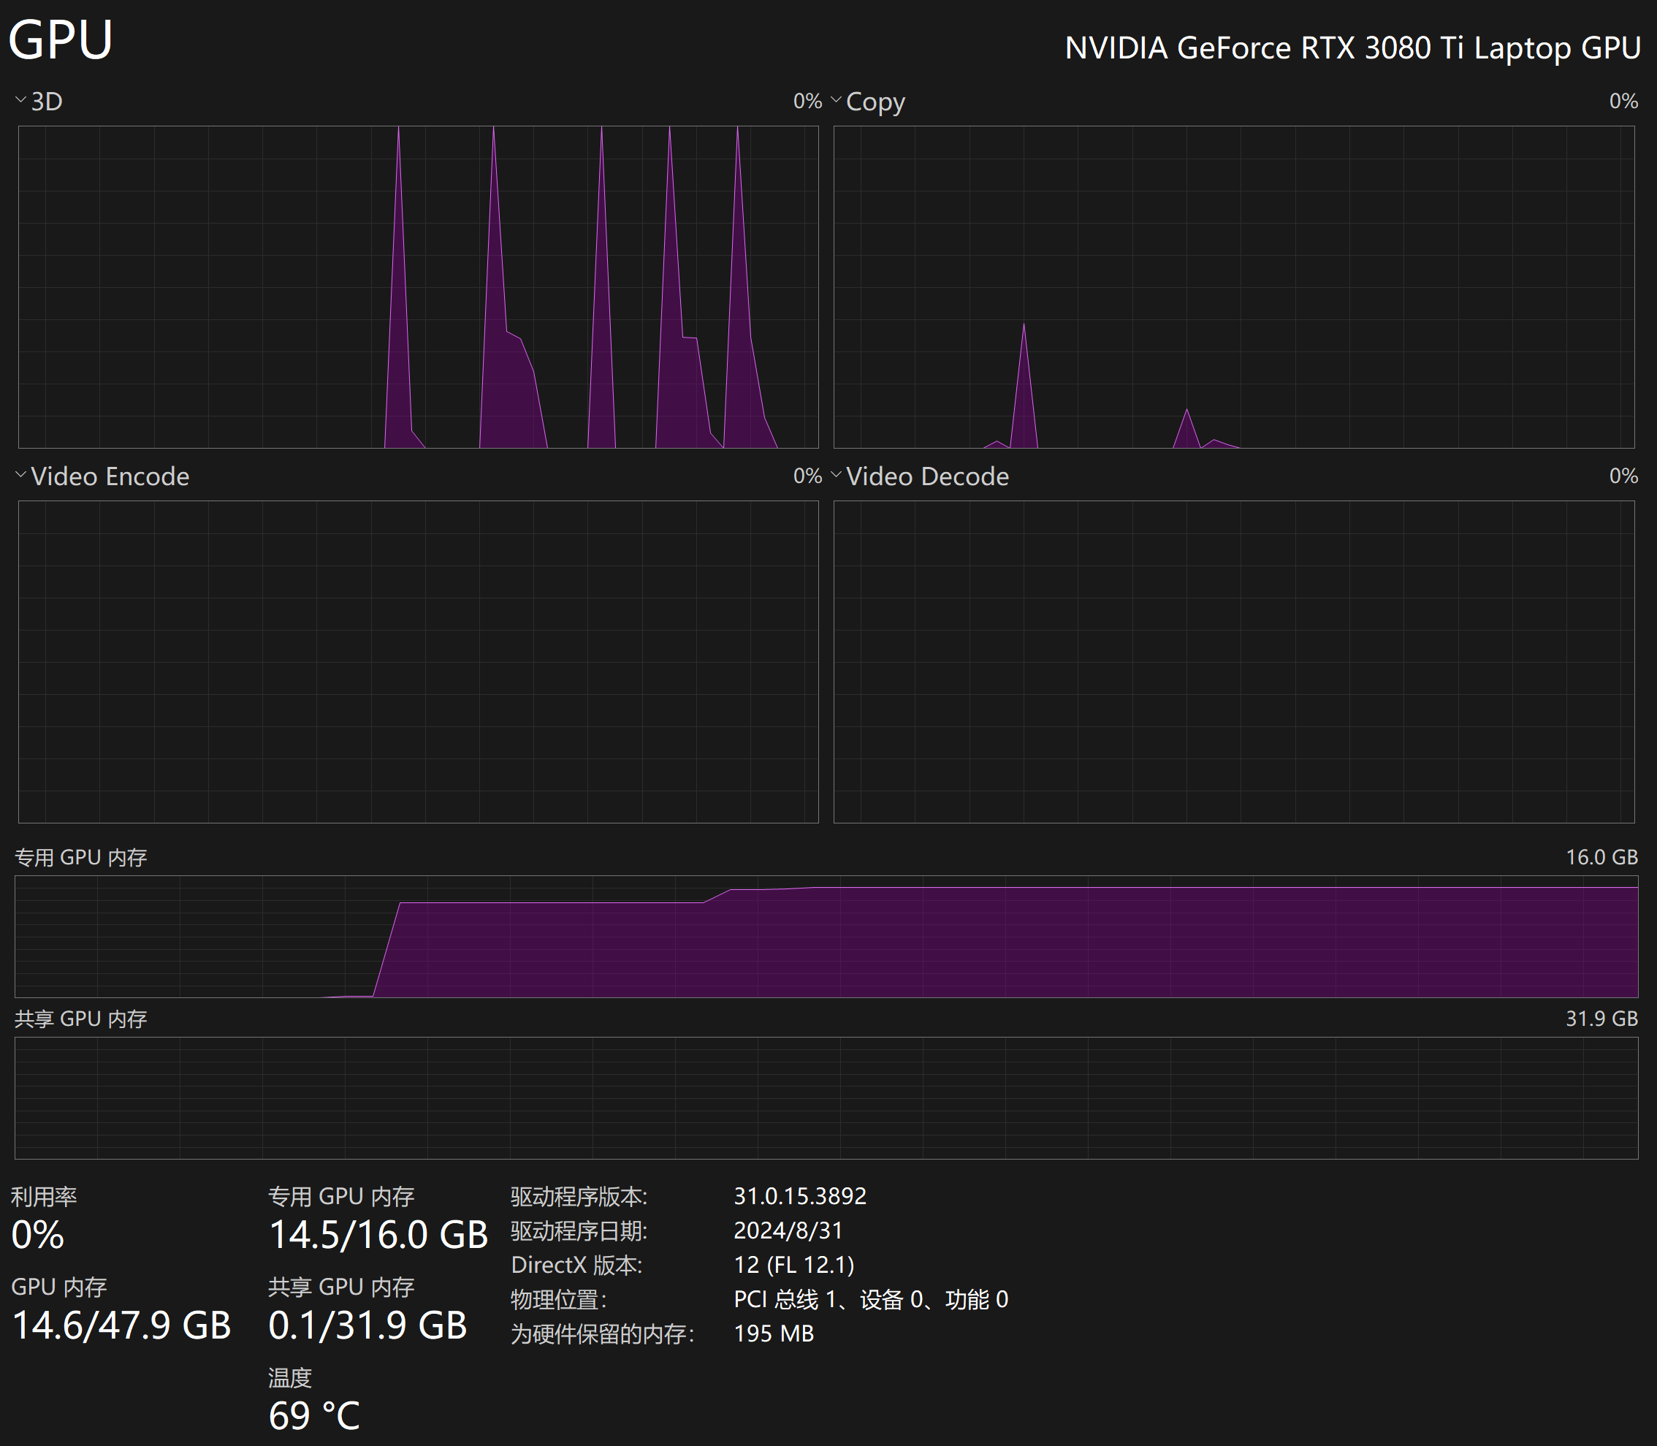The height and width of the screenshot is (1446, 1657).
Task: Open the 3D engine dropdown chevron
Action: (21, 100)
